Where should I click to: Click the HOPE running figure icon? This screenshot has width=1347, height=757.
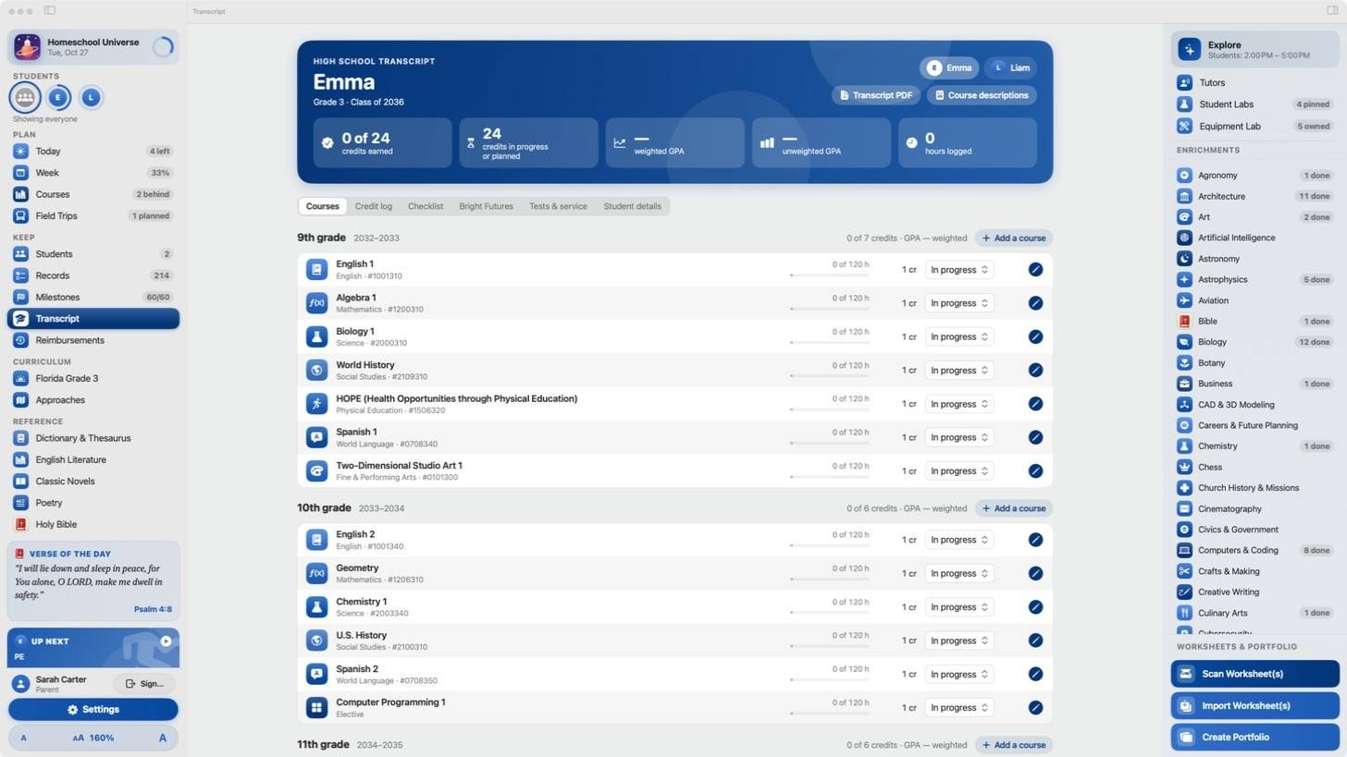pyautogui.click(x=316, y=404)
